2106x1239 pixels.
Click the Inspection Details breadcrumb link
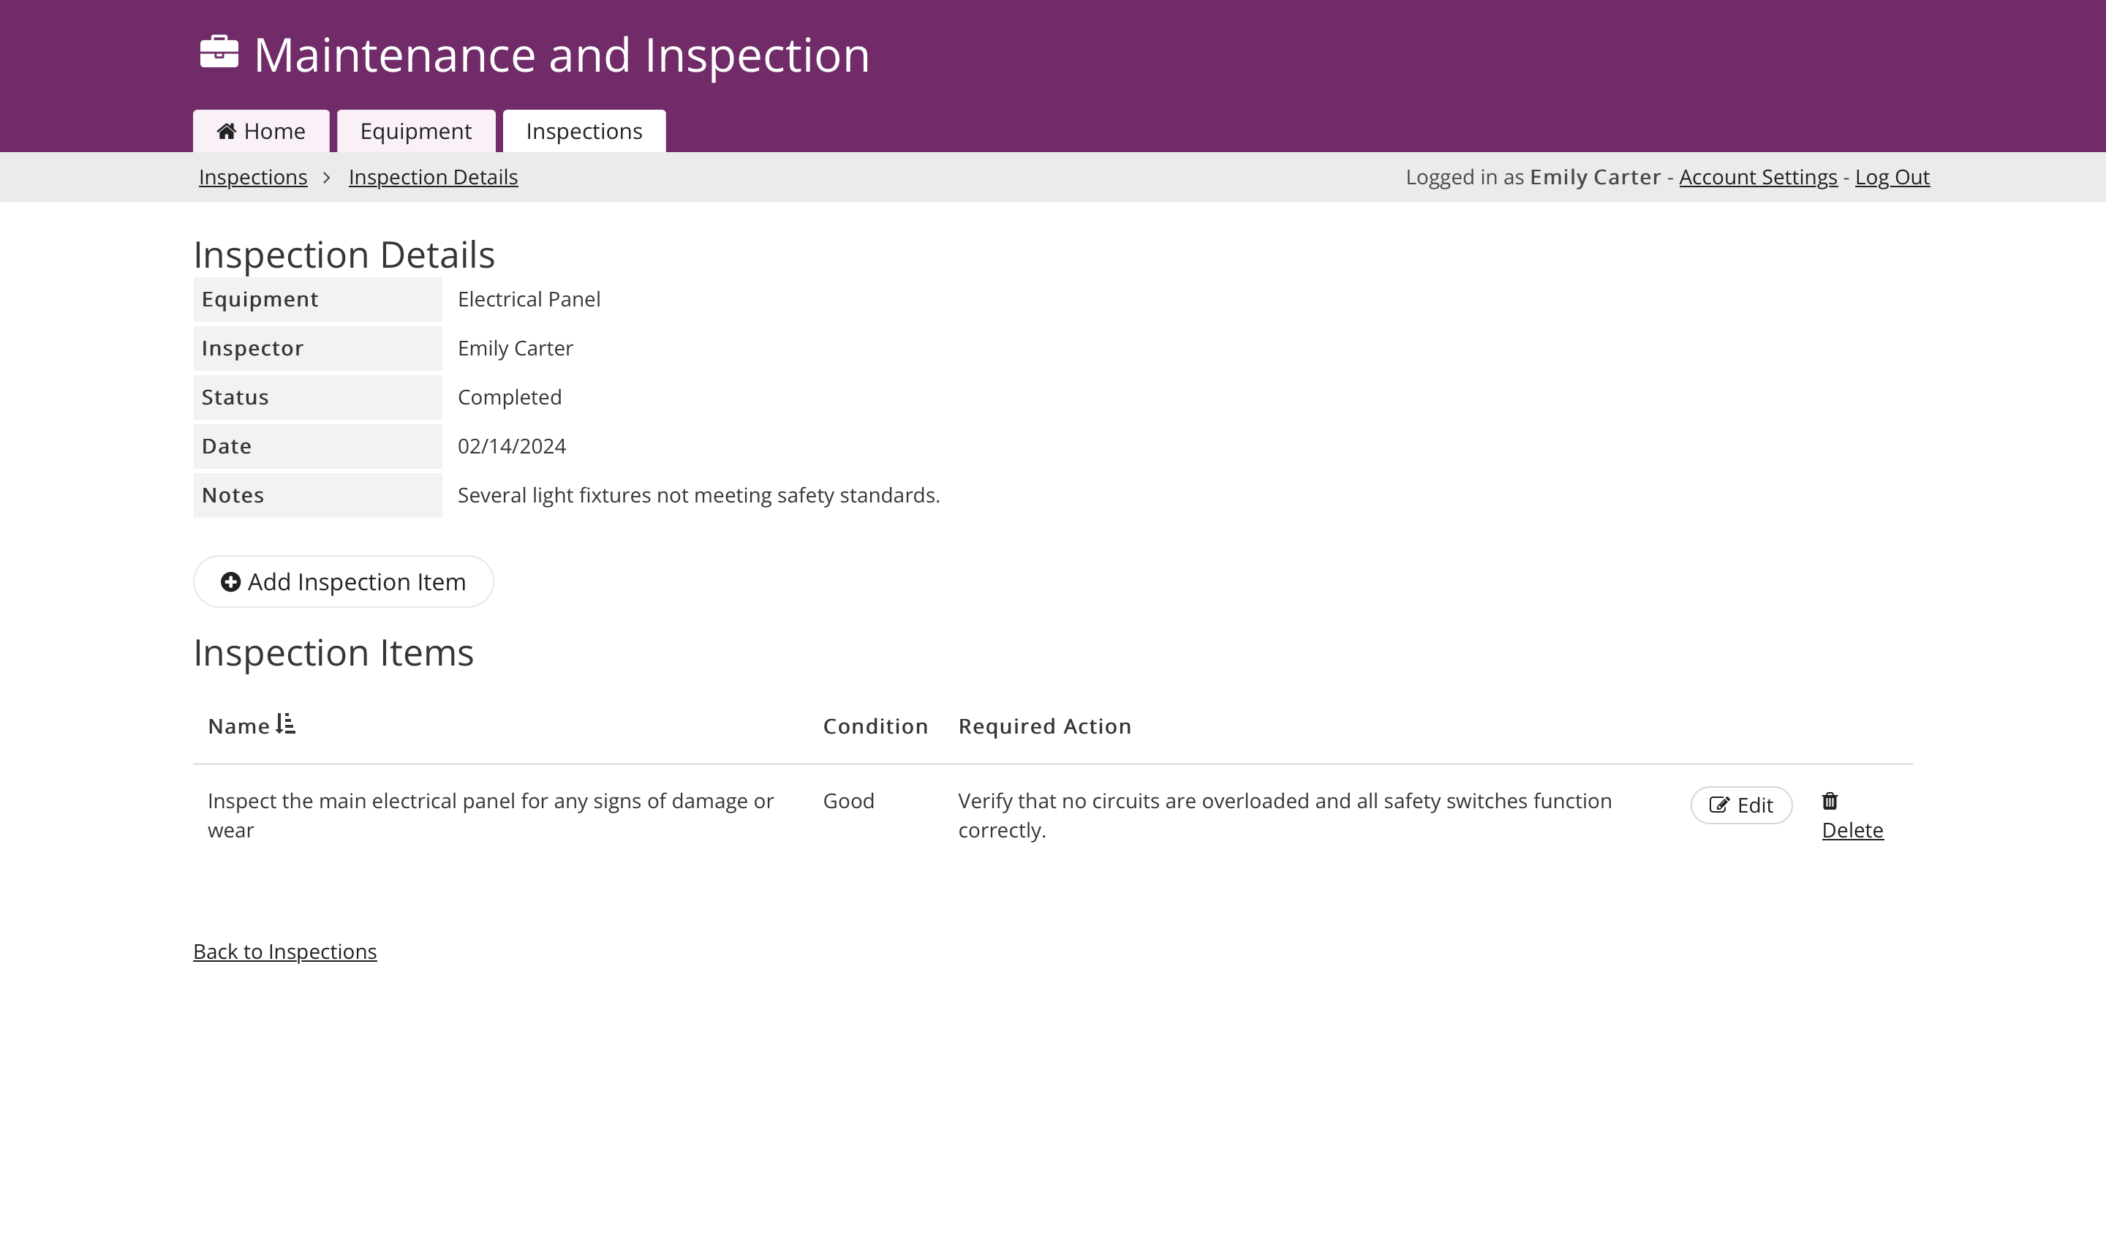pyautogui.click(x=433, y=177)
